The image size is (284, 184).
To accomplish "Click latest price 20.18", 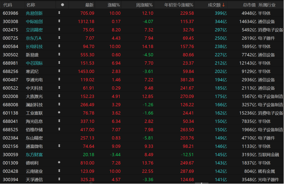I will point(89,155).
